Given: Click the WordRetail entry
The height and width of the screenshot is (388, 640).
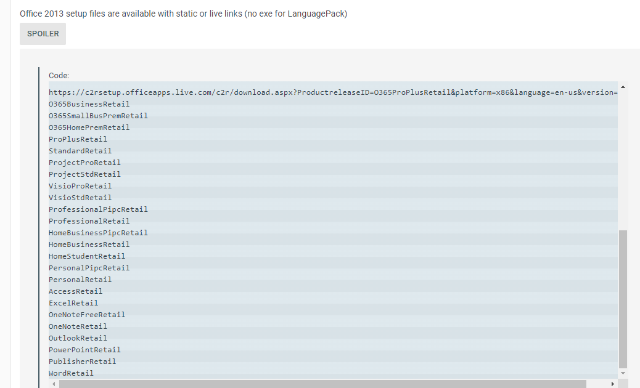Looking at the screenshot, I should point(72,373).
